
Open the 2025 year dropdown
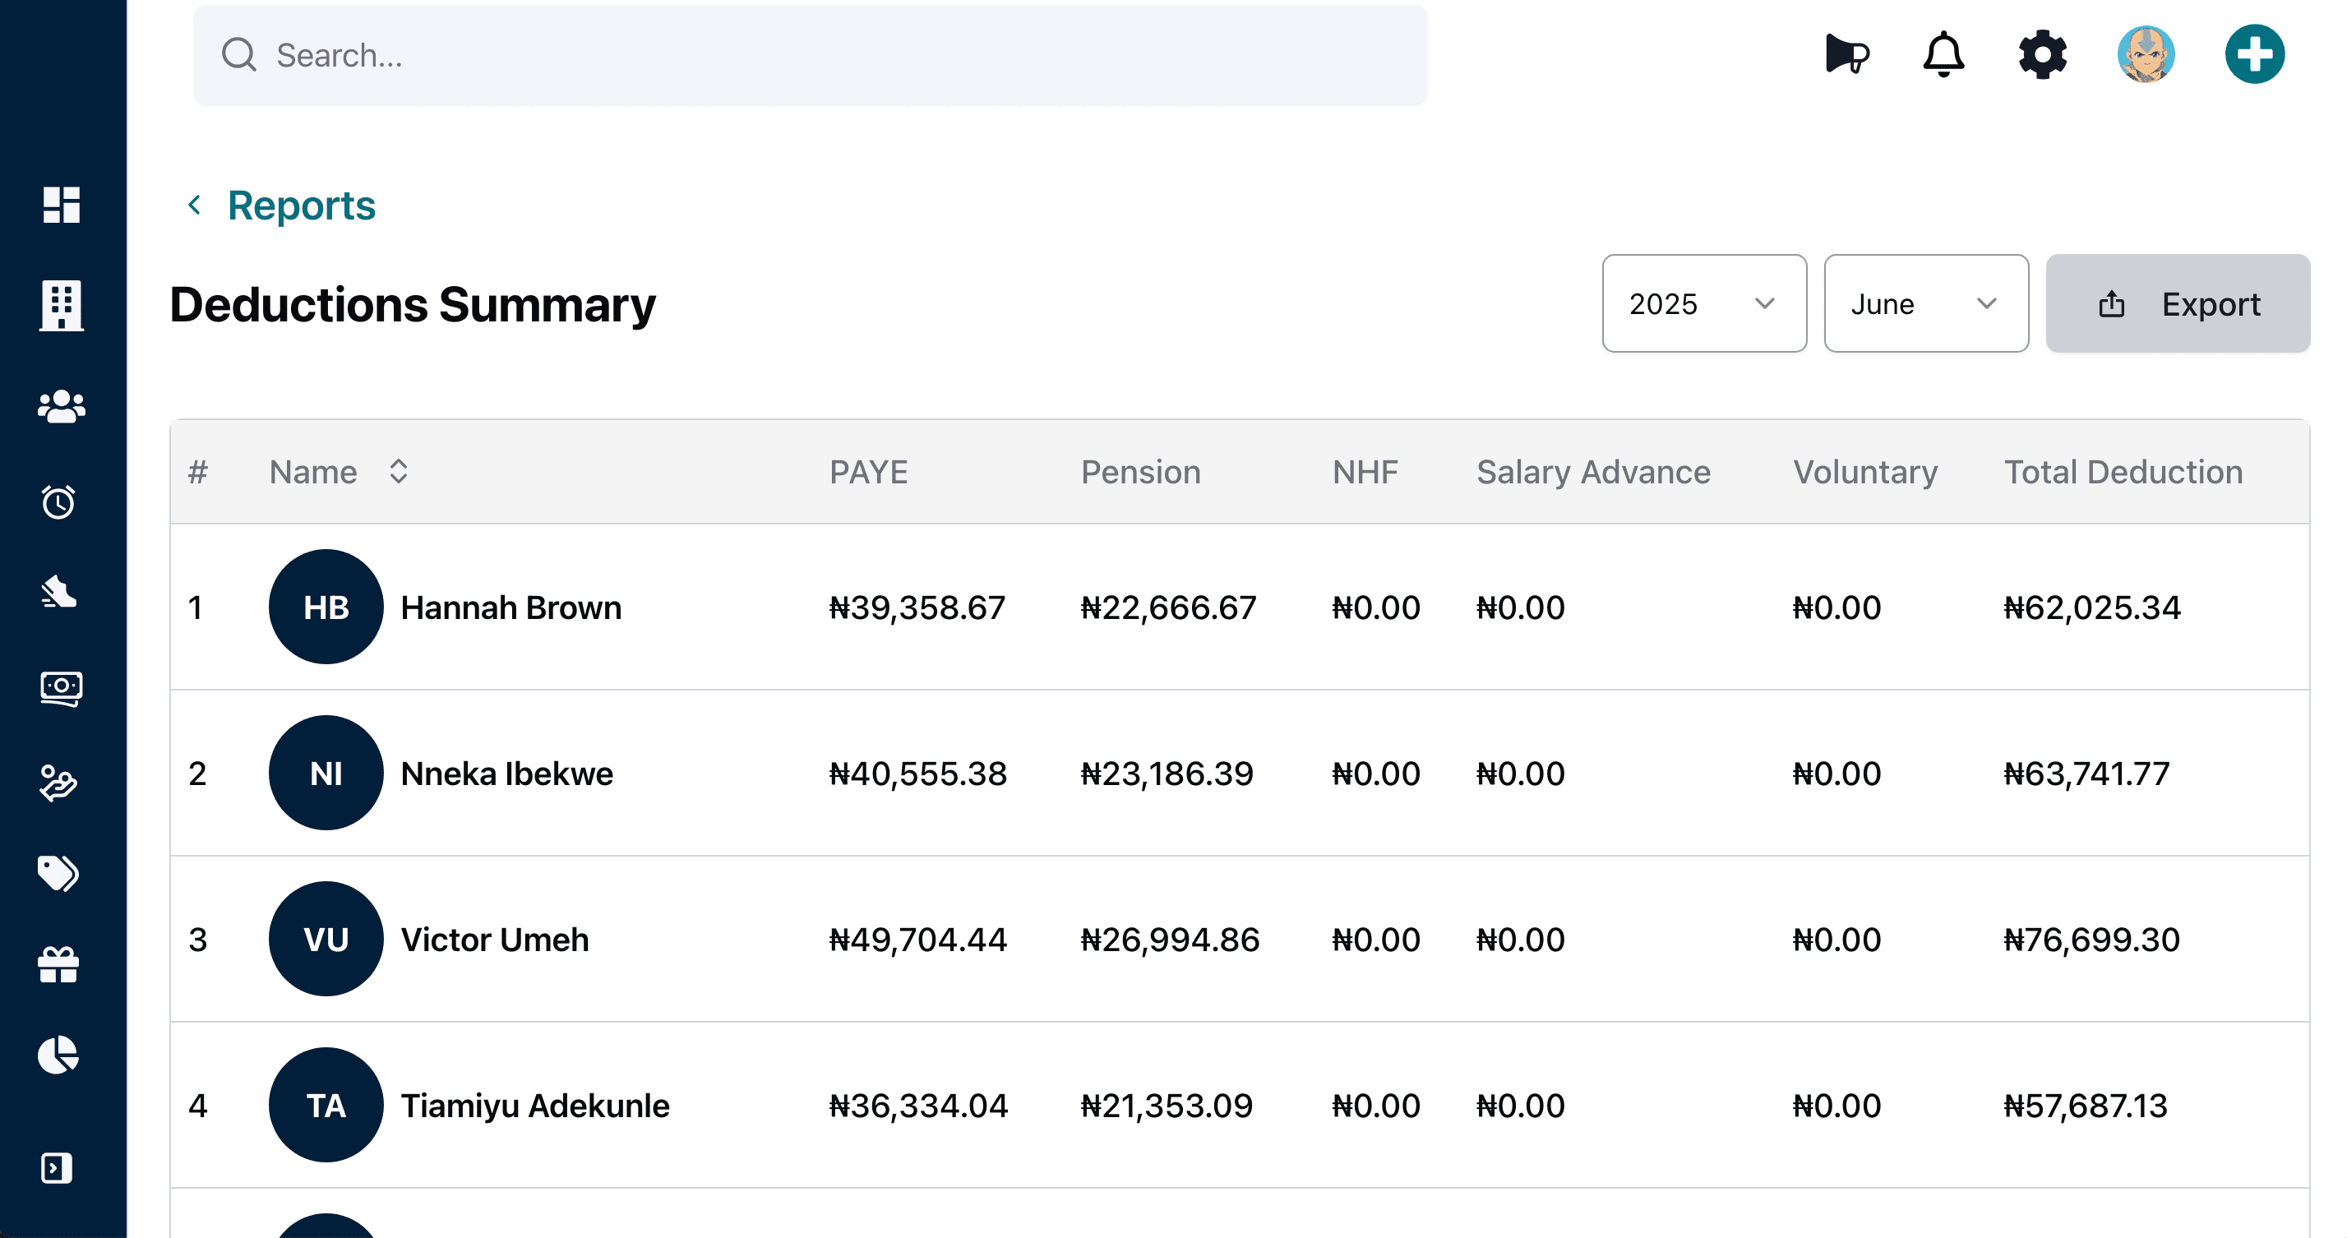[1704, 303]
